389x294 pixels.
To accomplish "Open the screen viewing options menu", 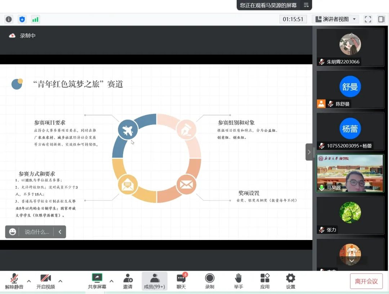I will point(306,5).
